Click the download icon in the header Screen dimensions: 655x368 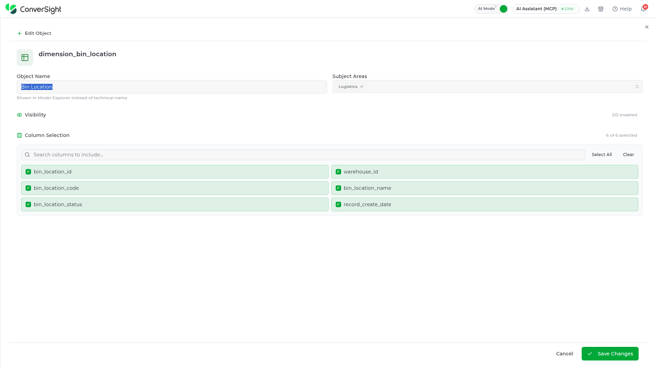pyautogui.click(x=587, y=9)
